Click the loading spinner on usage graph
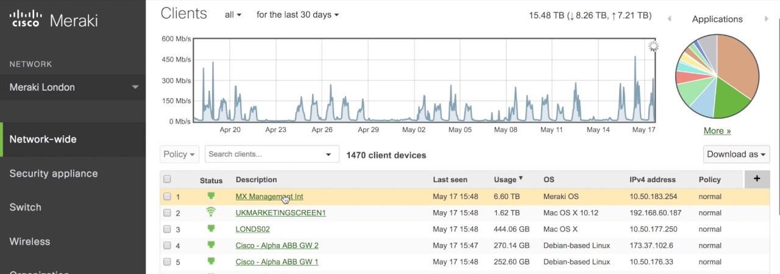The height and width of the screenshot is (274, 780). tap(653, 46)
